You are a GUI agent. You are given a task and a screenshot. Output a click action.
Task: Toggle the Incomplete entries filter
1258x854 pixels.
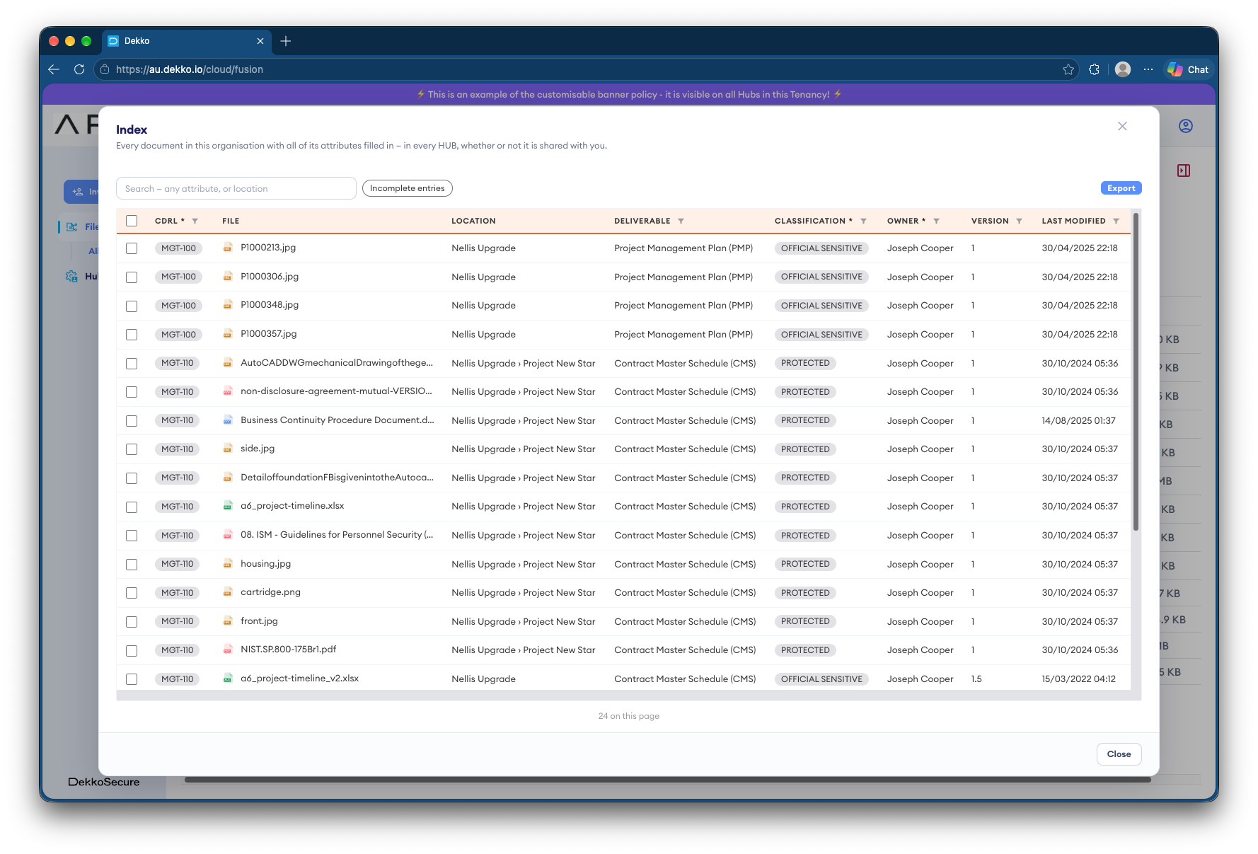click(x=407, y=188)
